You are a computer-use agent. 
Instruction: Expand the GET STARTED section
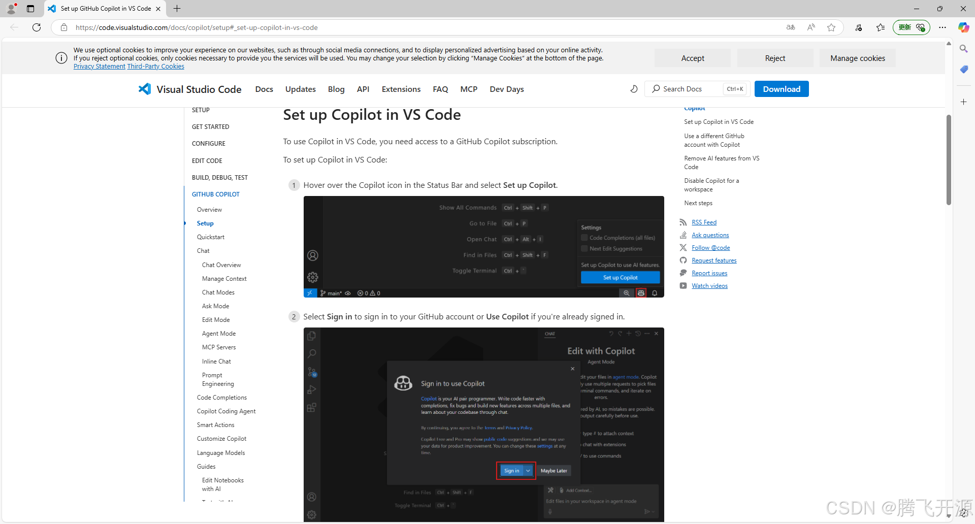click(x=210, y=127)
